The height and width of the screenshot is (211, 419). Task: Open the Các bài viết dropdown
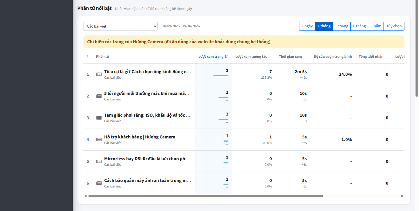coord(120,26)
